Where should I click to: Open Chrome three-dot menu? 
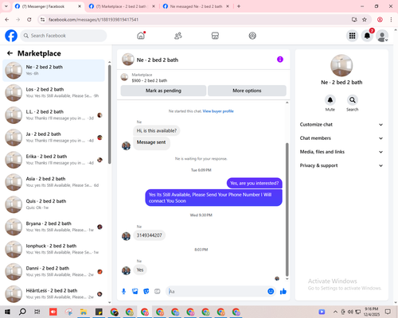391,19
